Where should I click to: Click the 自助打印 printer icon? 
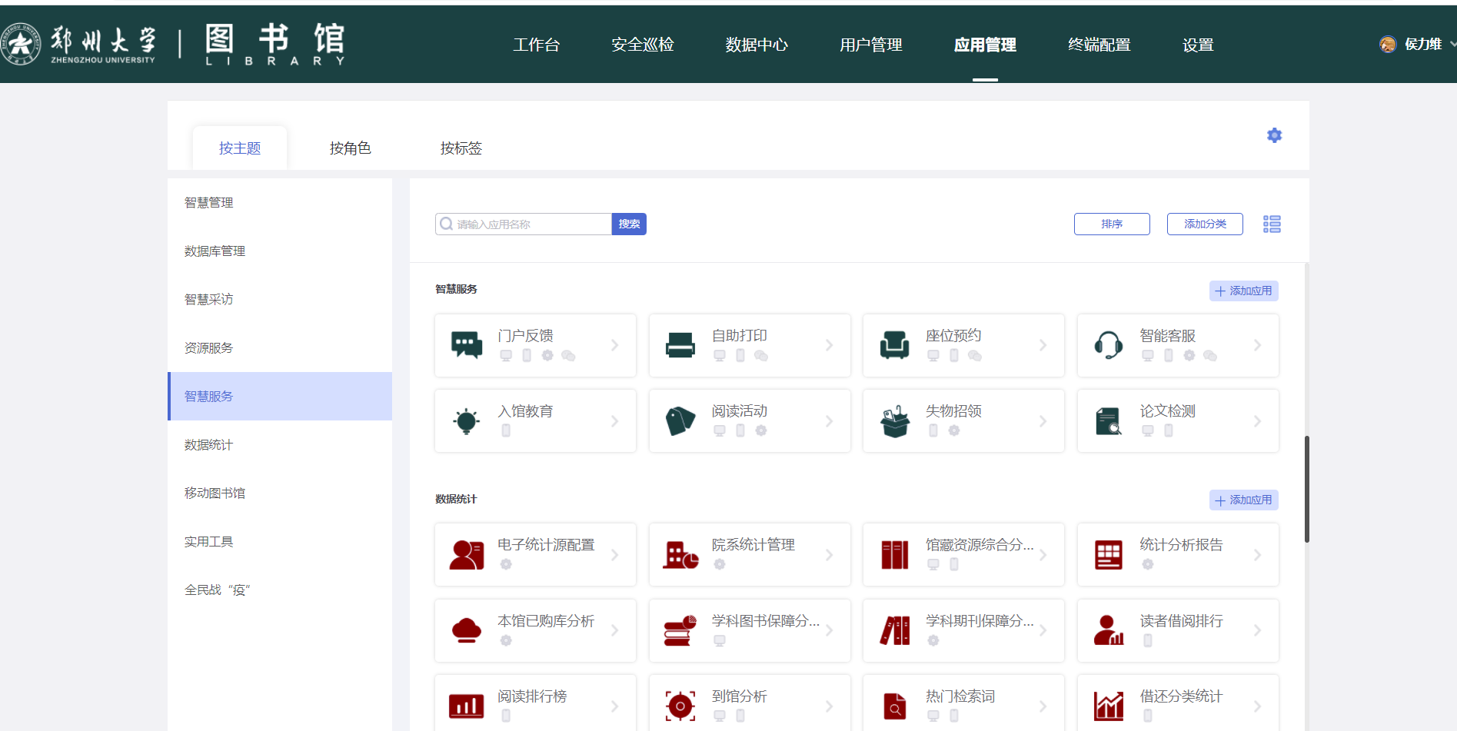point(680,345)
